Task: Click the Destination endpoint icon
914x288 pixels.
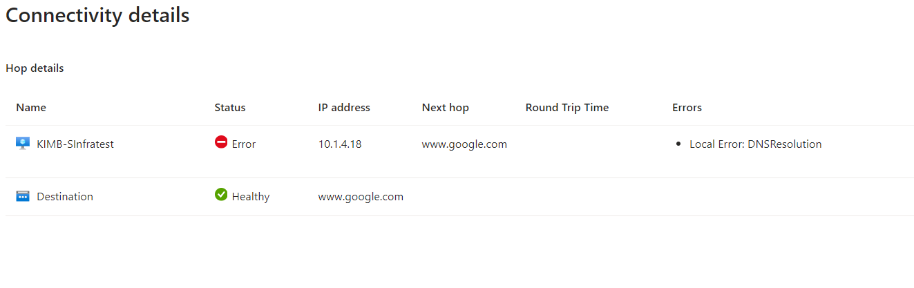Action: [23, 197]
